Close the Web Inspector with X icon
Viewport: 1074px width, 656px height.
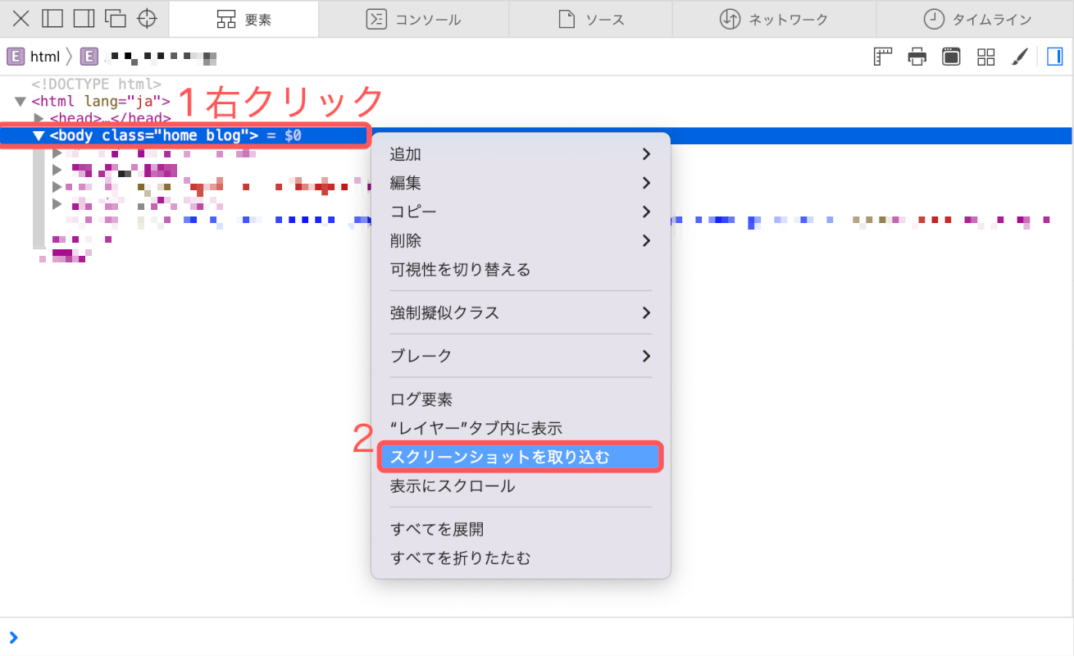(20, 18)
